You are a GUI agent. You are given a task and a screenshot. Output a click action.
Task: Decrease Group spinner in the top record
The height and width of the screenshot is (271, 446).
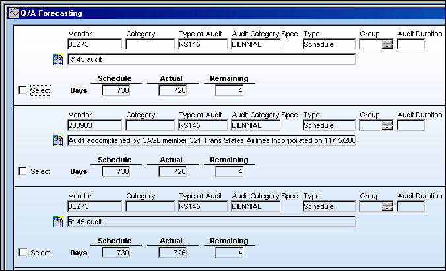[x=387, y=46]
